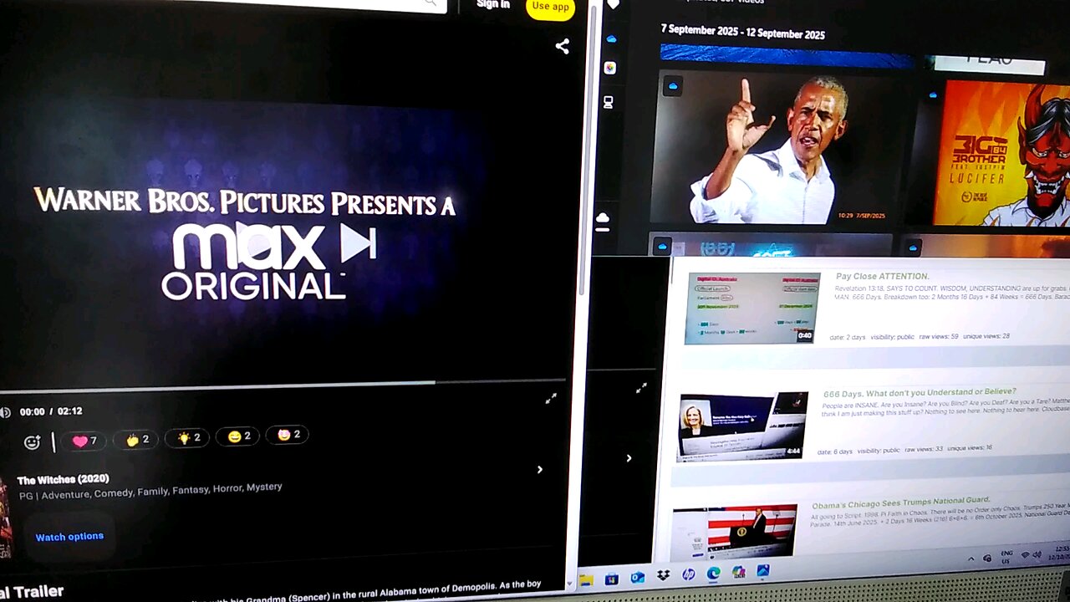The height and width of the screenshot is (602, 1070).
Task: Click the clock in the taskbar
Action: pos(1058,552)
